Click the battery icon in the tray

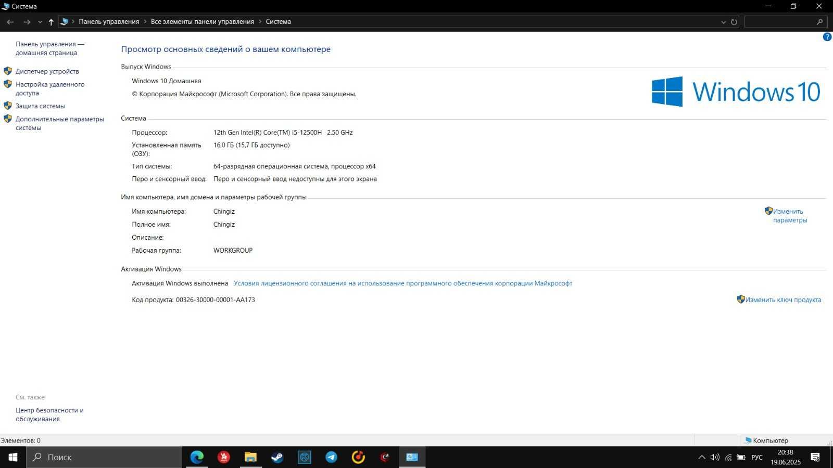coord(741,457)
